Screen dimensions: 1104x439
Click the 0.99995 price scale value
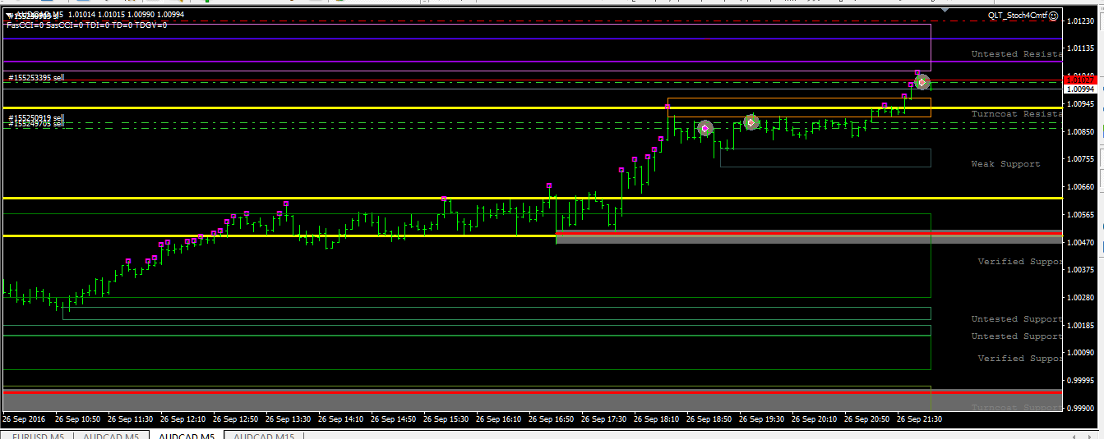[1081, 381]
